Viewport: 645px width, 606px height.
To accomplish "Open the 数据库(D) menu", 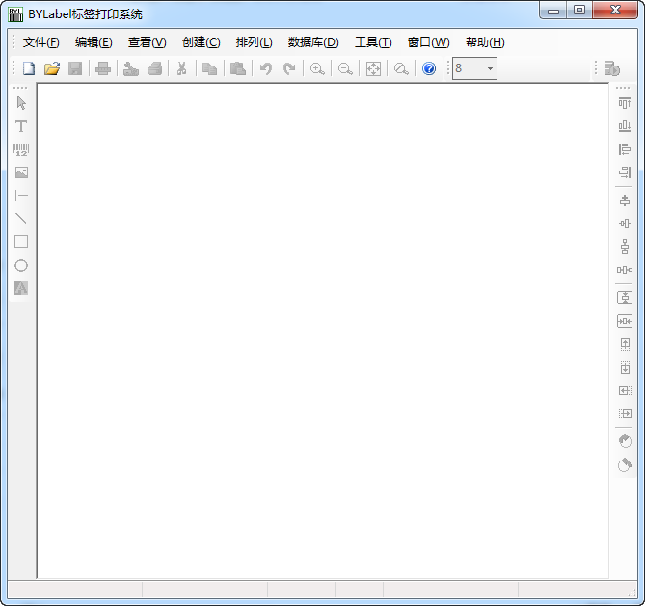I will point(313,42).
